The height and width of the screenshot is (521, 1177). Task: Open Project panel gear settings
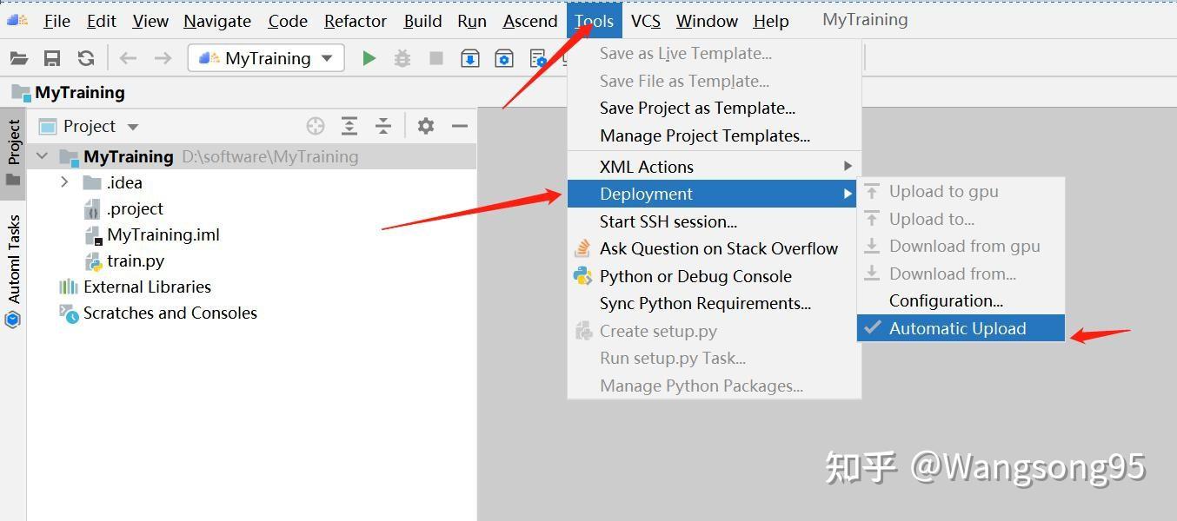(x=425, y=126)
